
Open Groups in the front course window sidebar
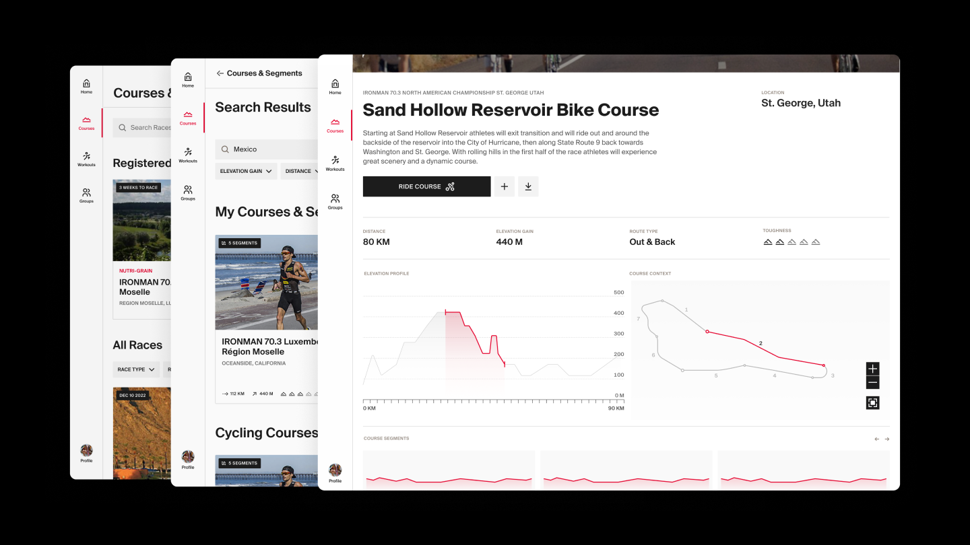pyautogui.click(x=335, y=201)
